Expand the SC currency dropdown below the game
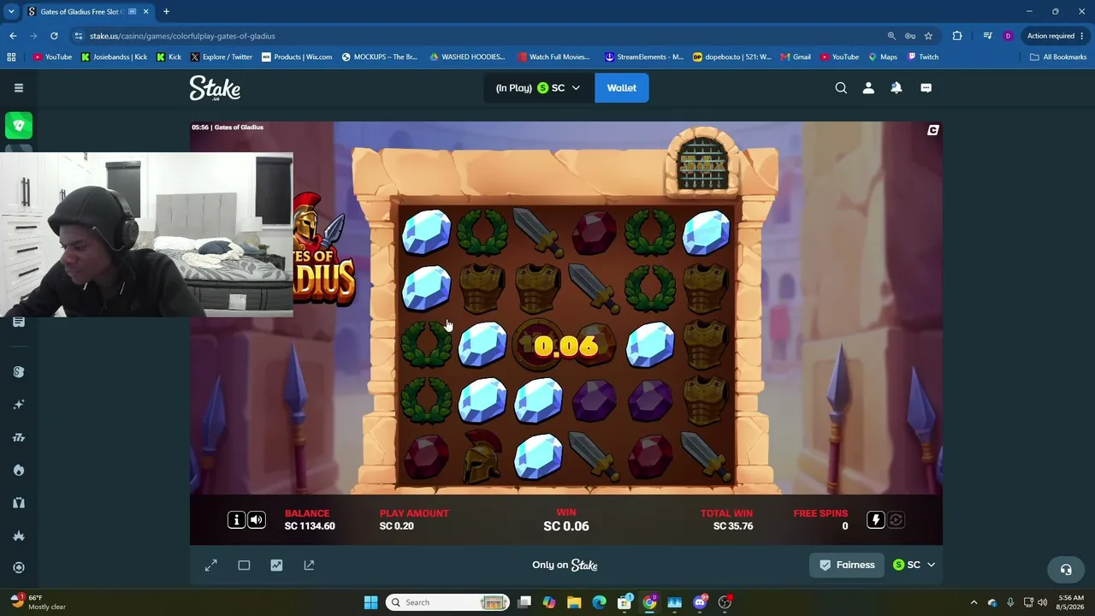The image size is (1095, 616). tap(914, 565)
